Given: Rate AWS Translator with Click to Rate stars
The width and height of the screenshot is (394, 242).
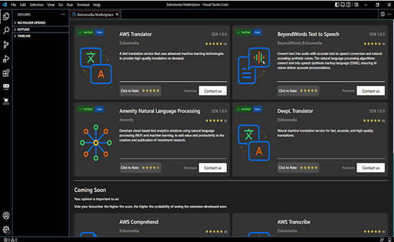Looking at the screenshot, I should pos(150,90).
